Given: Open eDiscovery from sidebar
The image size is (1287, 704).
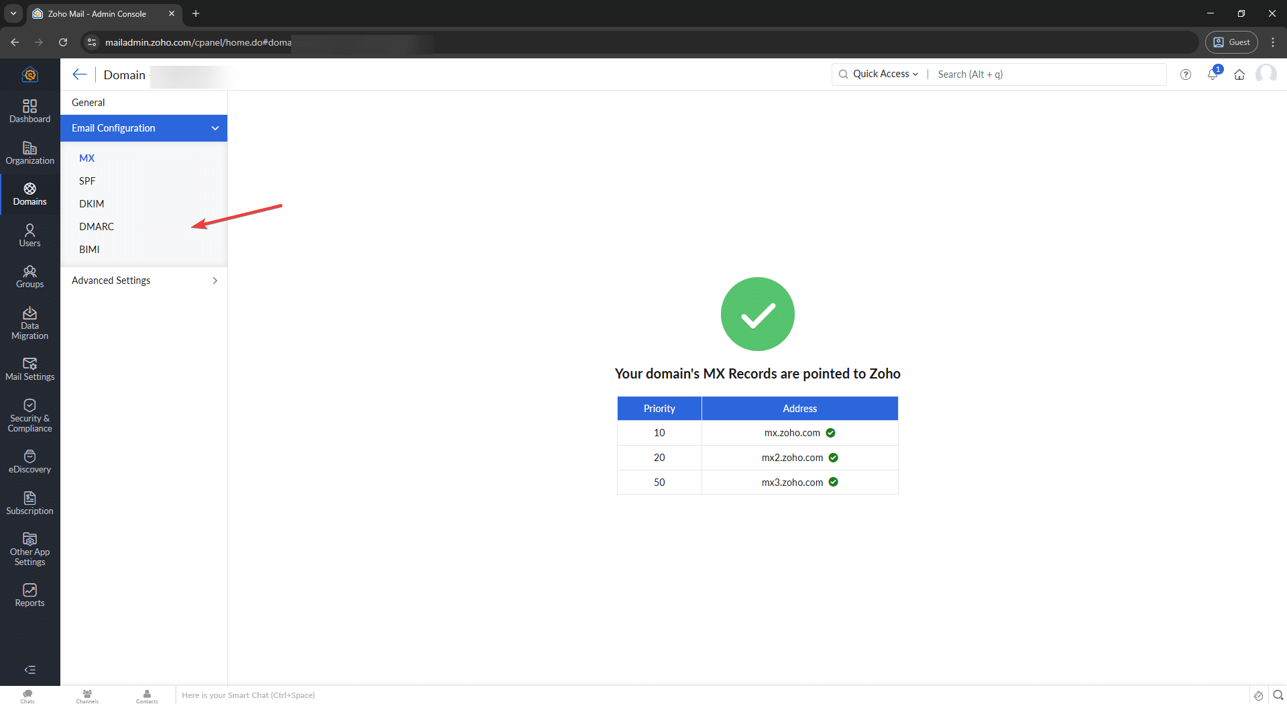Looking at the screenshot, I should coord(30,462).
